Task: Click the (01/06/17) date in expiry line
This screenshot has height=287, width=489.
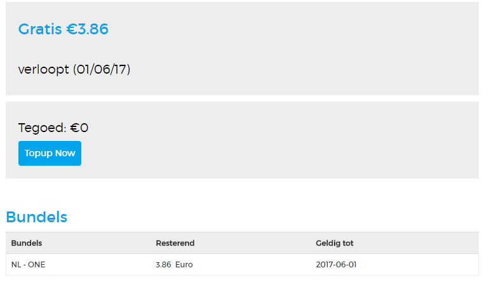Action: pyautogui.click(x=102, y=69)
